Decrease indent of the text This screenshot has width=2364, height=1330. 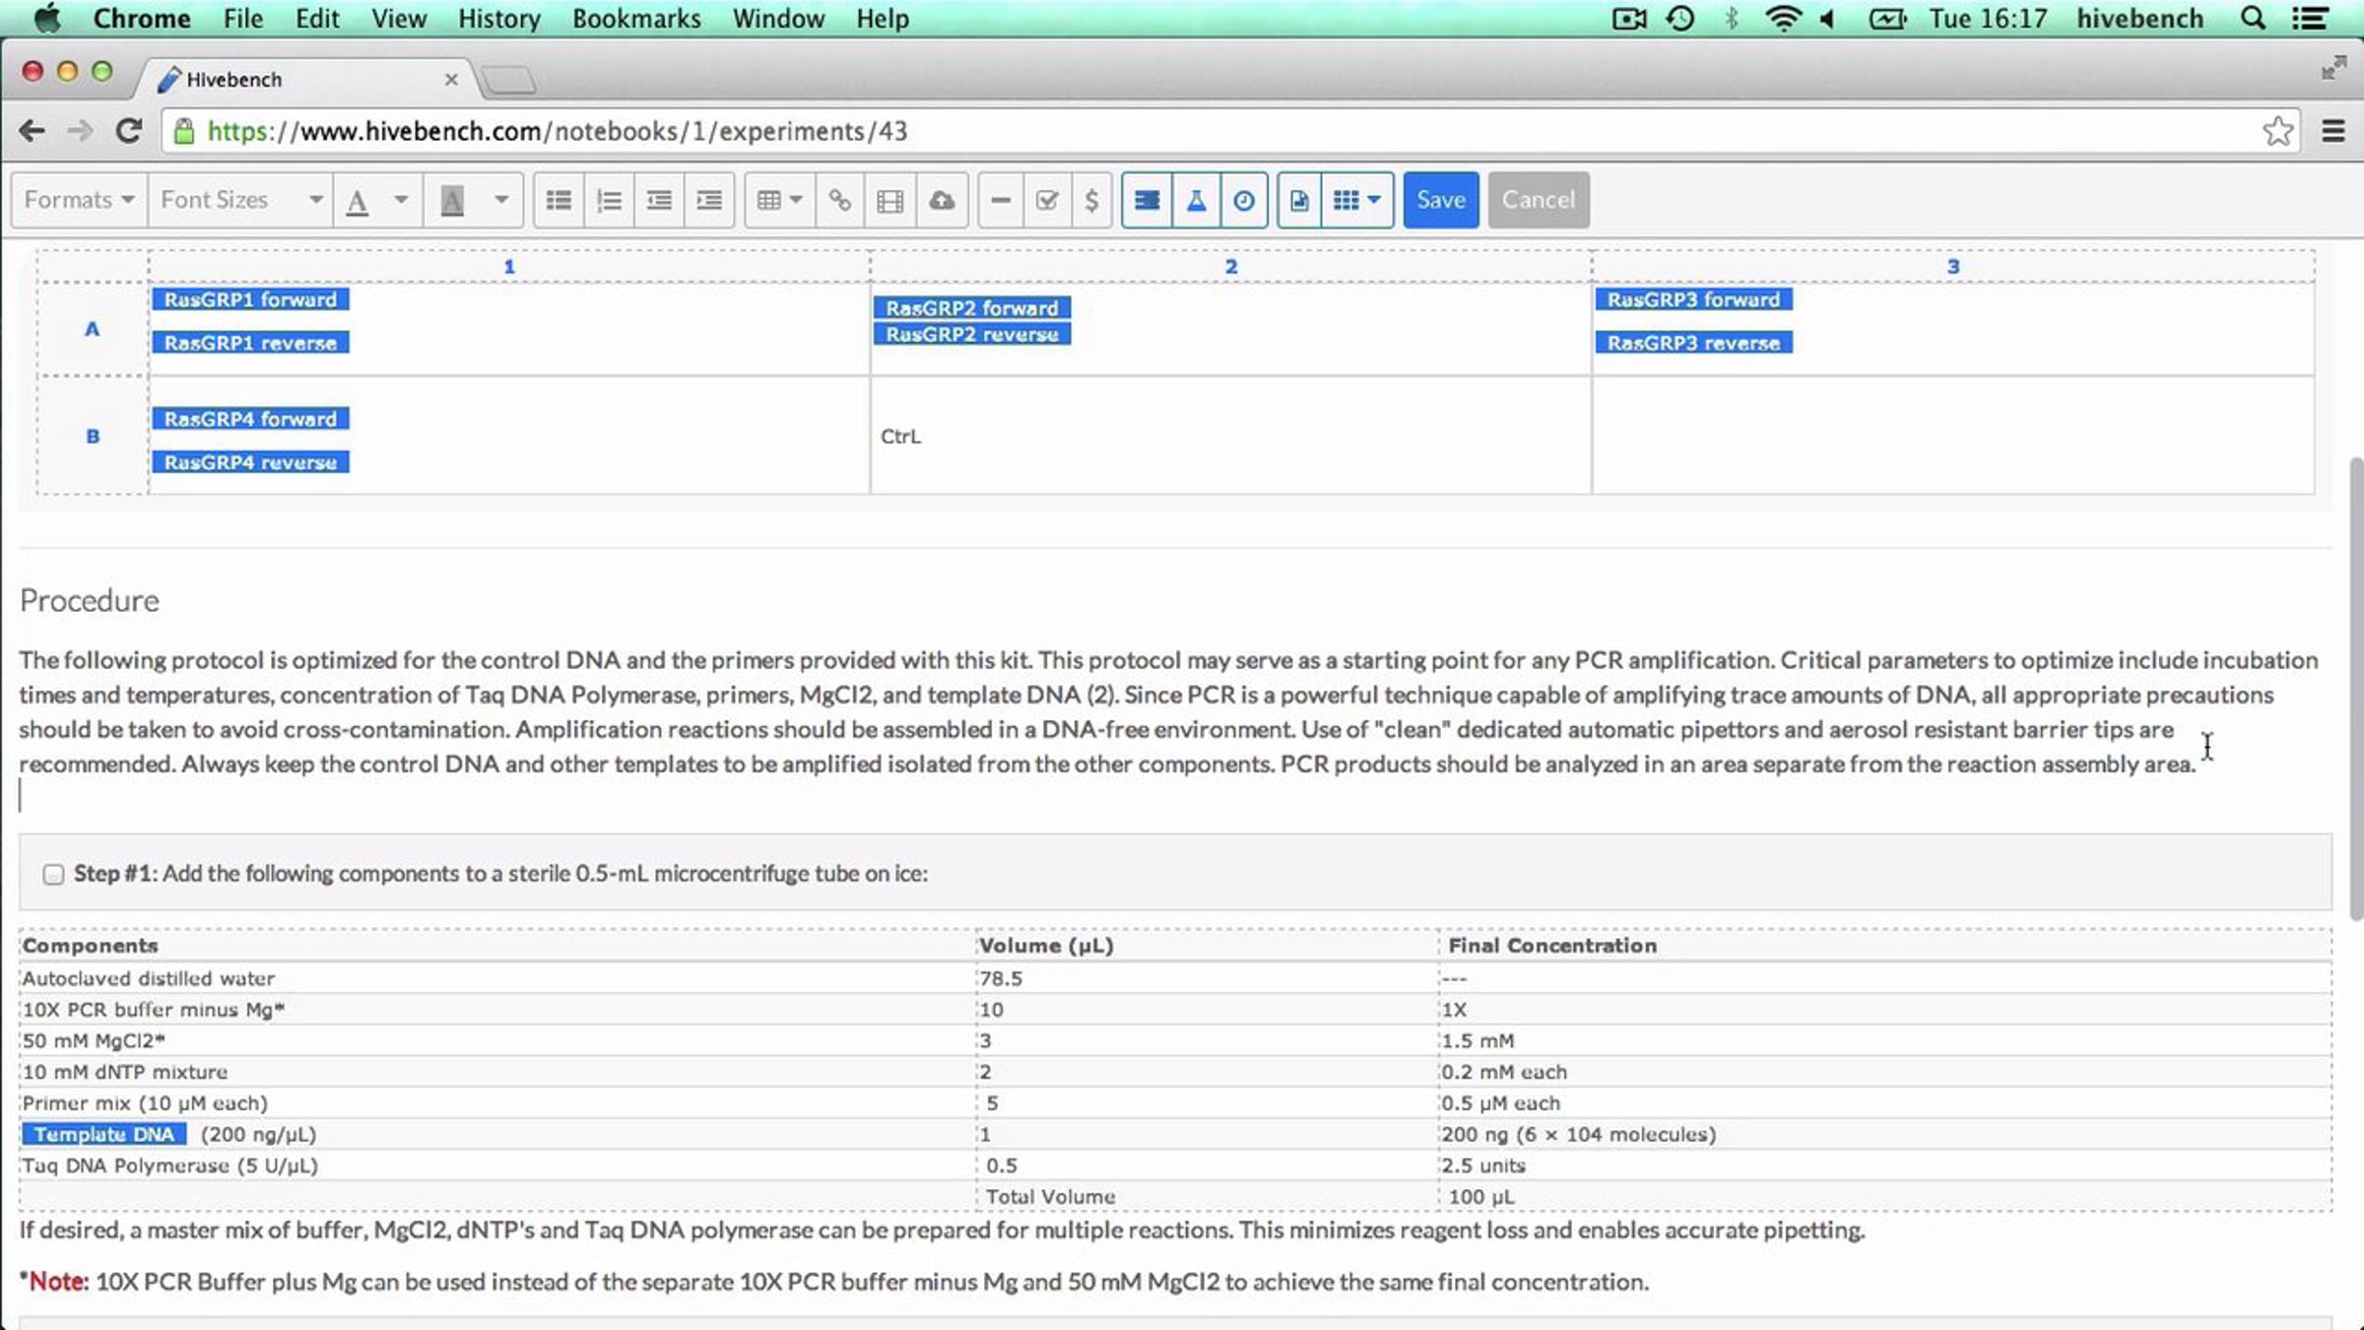click(x=659, y=201)
